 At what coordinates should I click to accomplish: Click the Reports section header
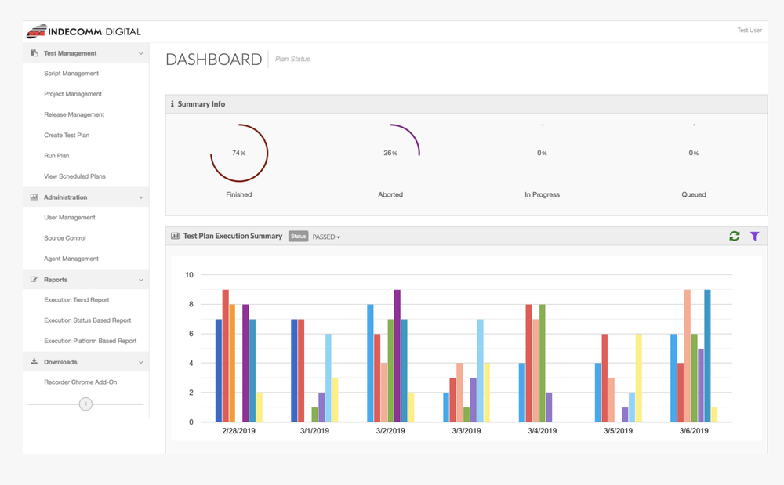tap(85, 280)
